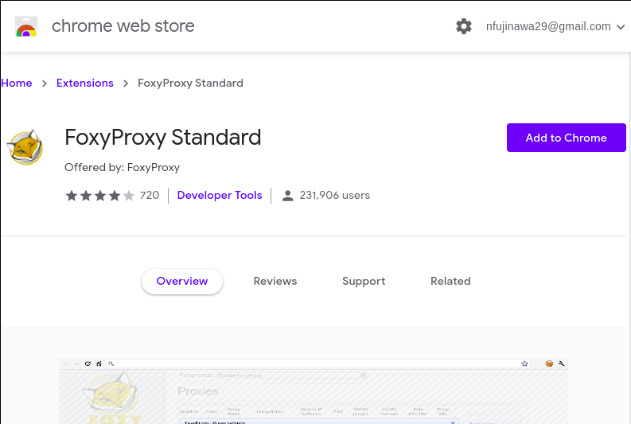Click the users person icon
This screenshot has height=424, width=631.
pyautogui.click(x=288, y=196)
